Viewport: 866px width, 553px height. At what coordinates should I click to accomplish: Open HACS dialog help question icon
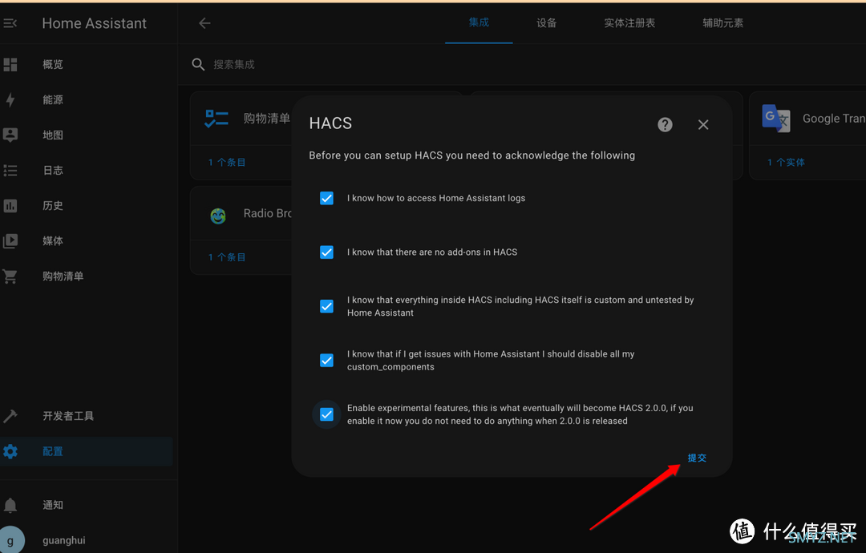(665, 125)
